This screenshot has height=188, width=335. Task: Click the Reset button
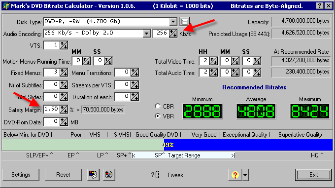[x=63, y=175]
